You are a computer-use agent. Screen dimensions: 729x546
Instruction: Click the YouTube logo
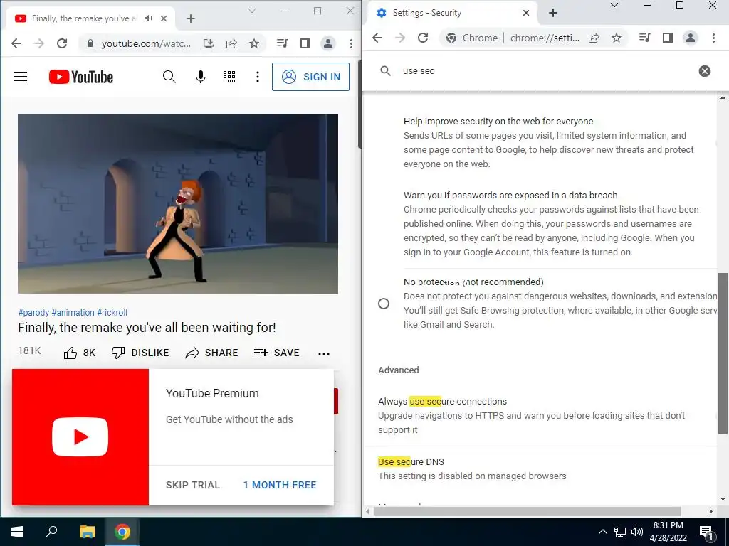pos(81,77)
